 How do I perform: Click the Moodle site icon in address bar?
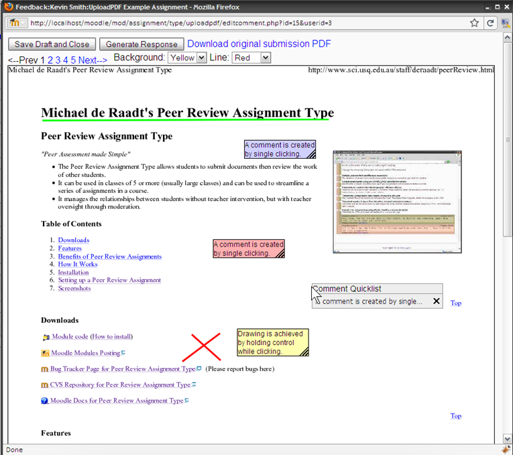tap(15, 23)
